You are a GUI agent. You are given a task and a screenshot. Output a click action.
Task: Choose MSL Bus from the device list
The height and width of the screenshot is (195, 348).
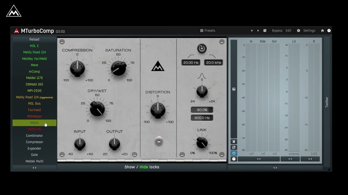click(34, 103)
